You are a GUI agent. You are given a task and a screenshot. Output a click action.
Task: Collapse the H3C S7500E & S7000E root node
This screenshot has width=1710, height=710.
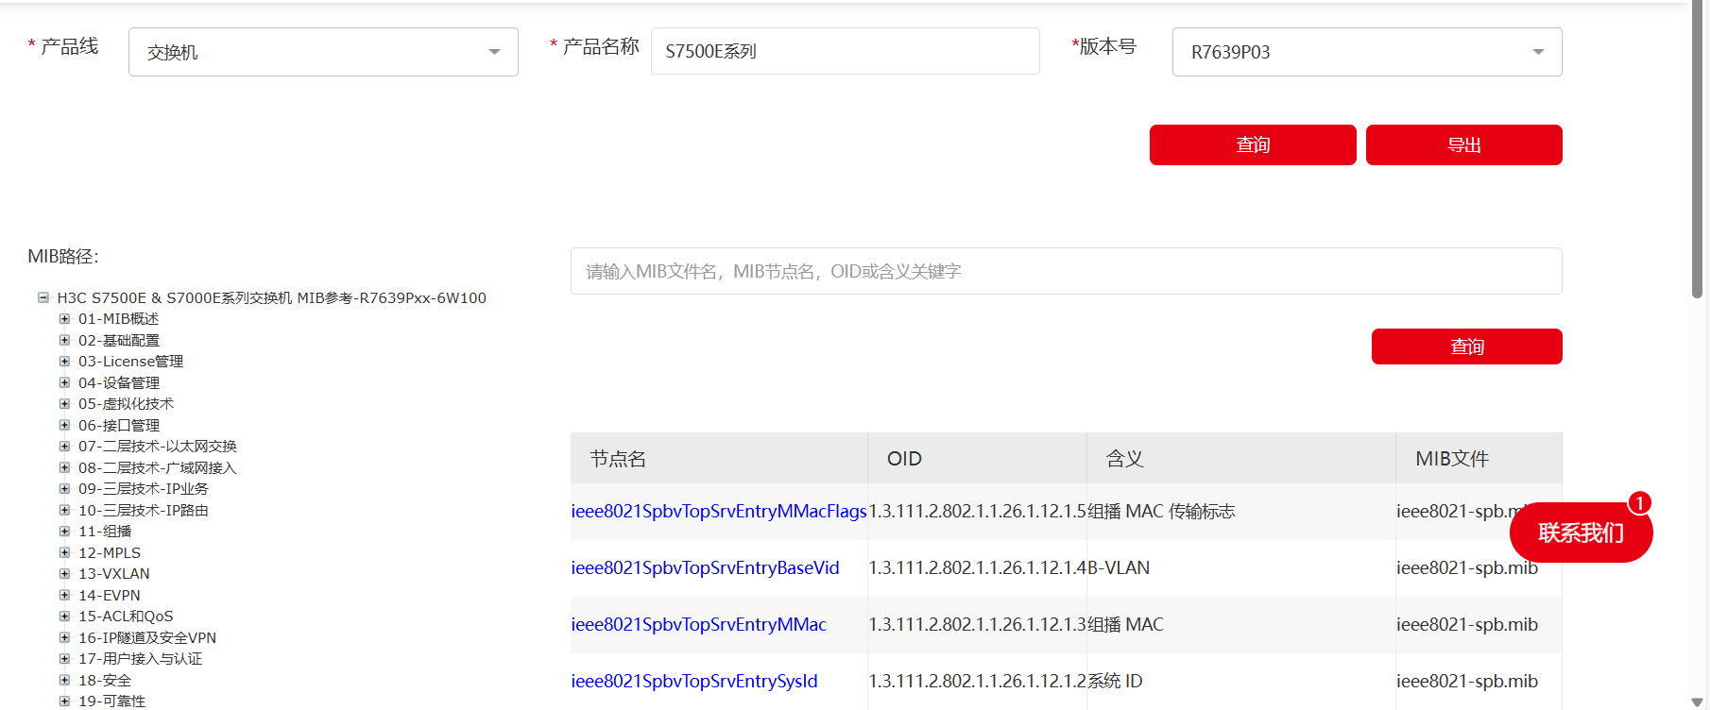[x=43, y=297]
